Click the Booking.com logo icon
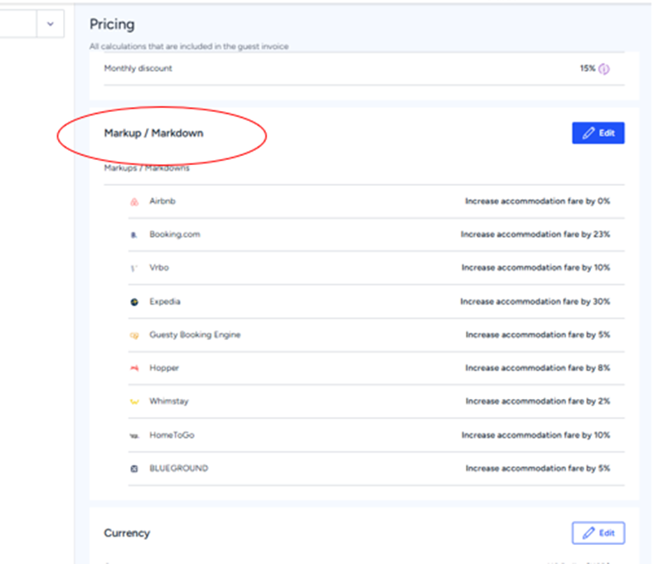 [134, 235]
